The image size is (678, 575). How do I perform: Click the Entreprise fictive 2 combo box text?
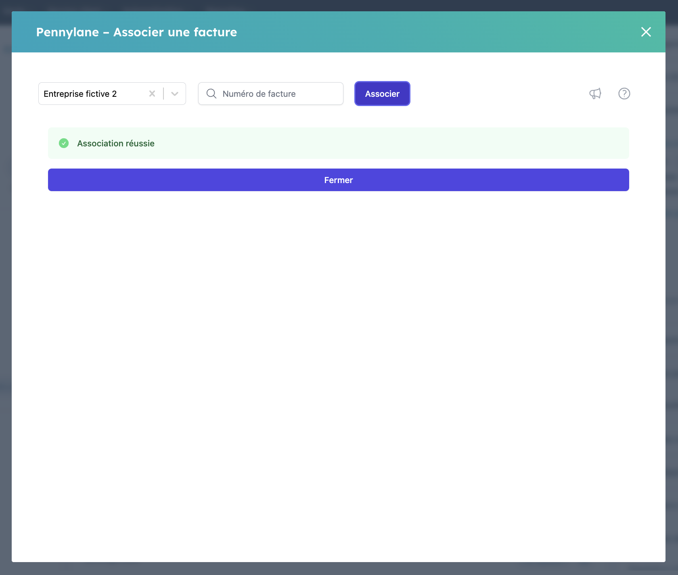point(80,94)
